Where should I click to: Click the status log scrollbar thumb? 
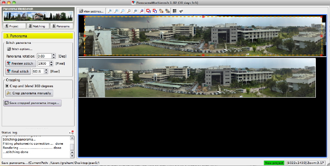tap(72, 147)
